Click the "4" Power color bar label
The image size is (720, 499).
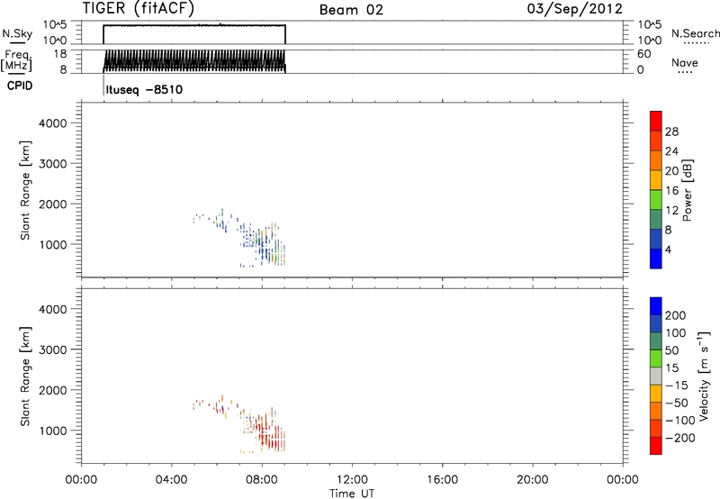[668, 249]
